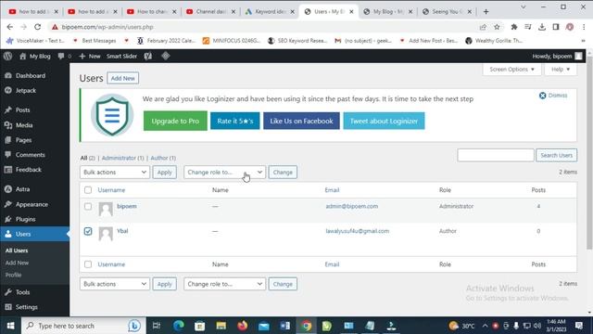This screenshot has width=593, height=334.
Task: Open the Chrome extensions puzzle icon
Action: tap(514, 27)
